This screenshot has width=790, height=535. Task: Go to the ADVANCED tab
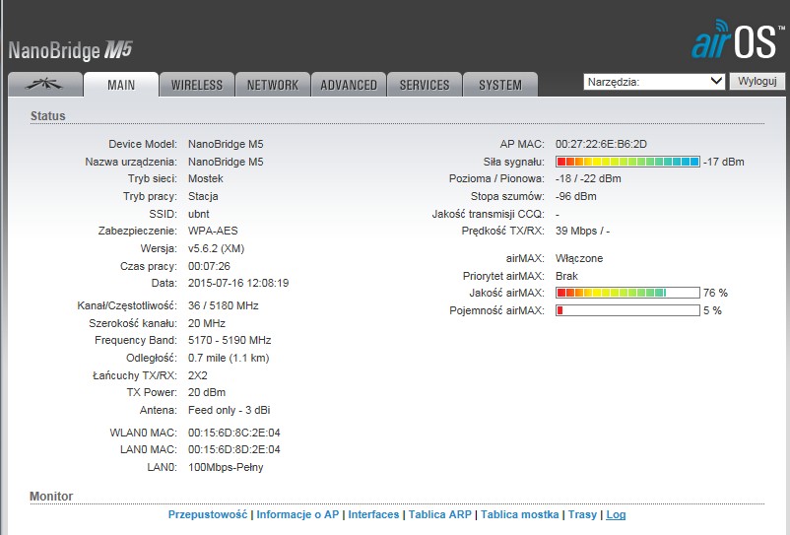click(x=349, y=85)
